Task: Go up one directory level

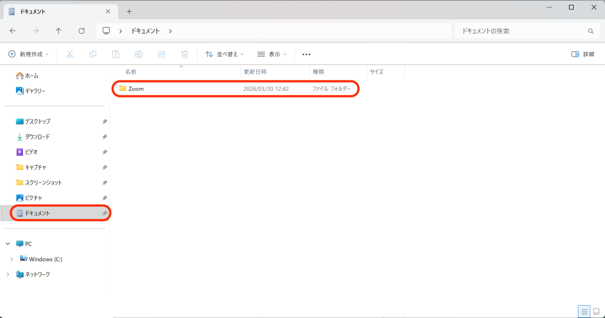Action: 58,31
